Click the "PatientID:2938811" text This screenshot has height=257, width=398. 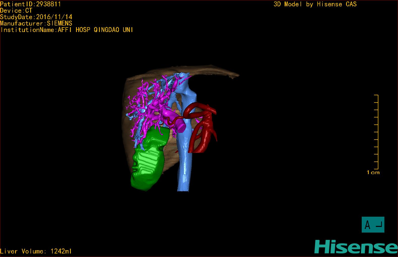30,4
